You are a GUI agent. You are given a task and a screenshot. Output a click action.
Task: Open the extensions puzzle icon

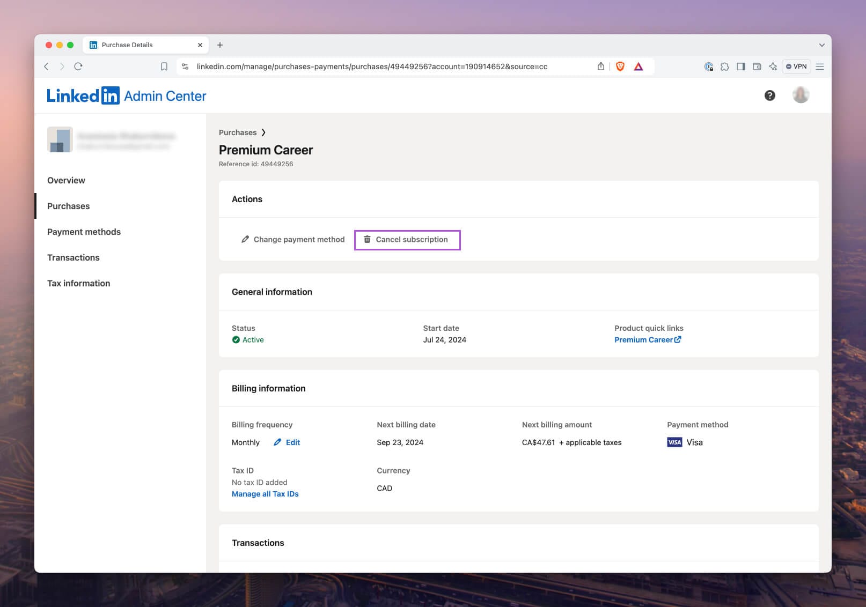click(x=725, y=66)
